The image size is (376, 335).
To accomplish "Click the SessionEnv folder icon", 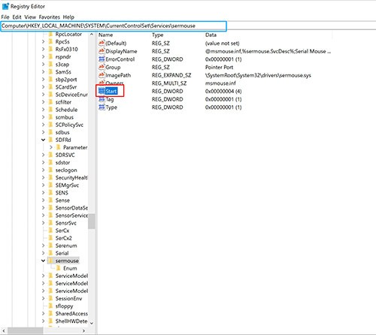I will (50, 298).
